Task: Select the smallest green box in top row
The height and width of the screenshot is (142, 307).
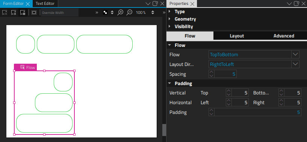Action: tap(26, 44)
